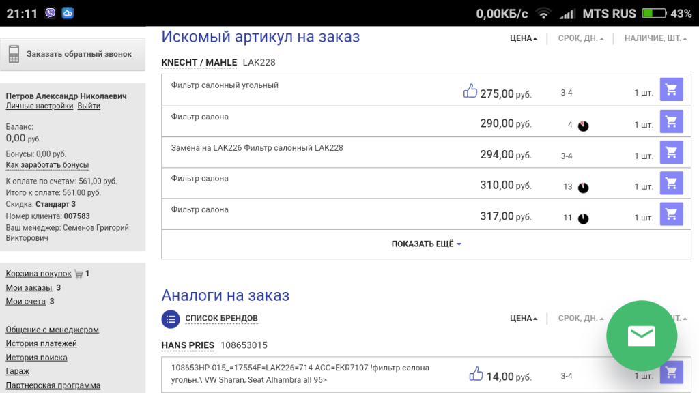Click the delivery clock icon for 13 days
This screenshot has width=699, height=393.
click(583, 188)
